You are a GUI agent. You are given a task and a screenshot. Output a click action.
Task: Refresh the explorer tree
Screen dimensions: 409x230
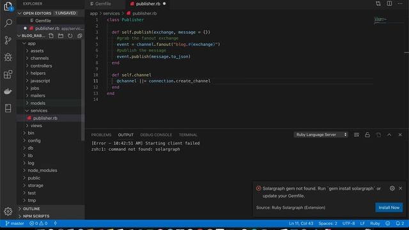(70, 36)
